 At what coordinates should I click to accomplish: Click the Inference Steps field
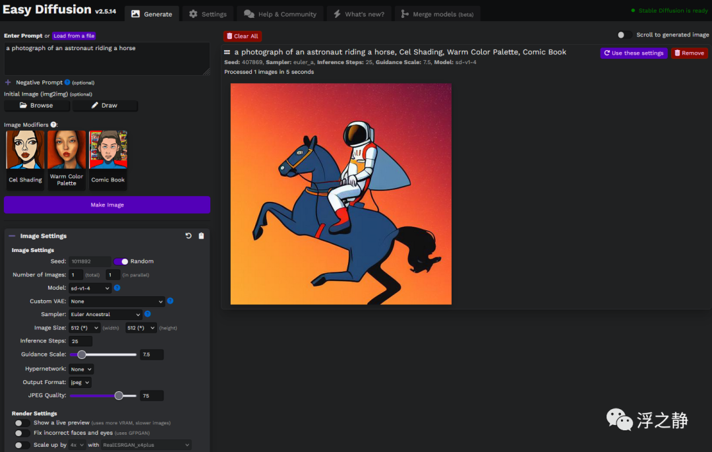coord(80,341)
